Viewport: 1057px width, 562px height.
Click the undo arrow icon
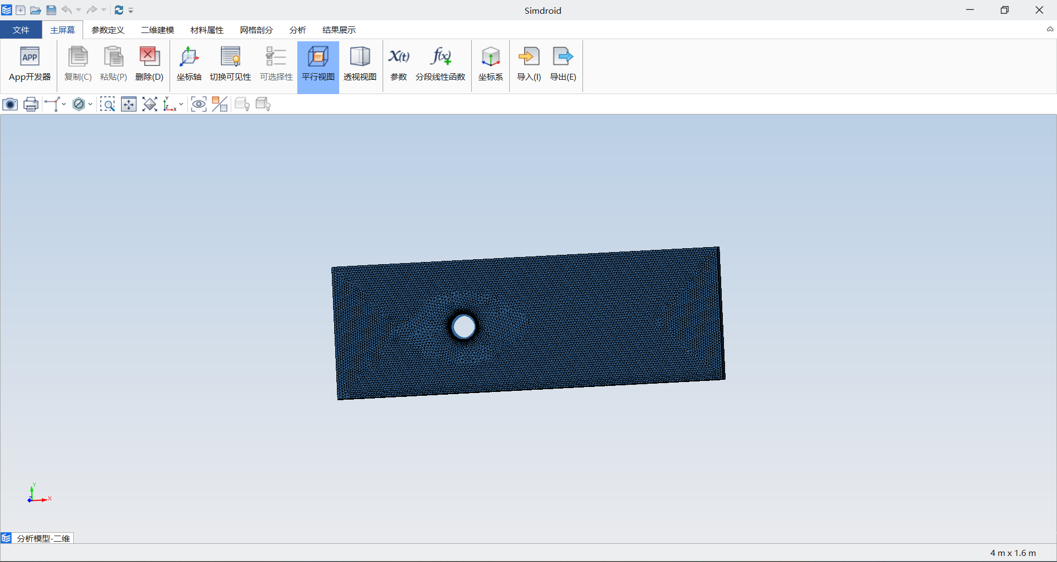pos(67,10)
